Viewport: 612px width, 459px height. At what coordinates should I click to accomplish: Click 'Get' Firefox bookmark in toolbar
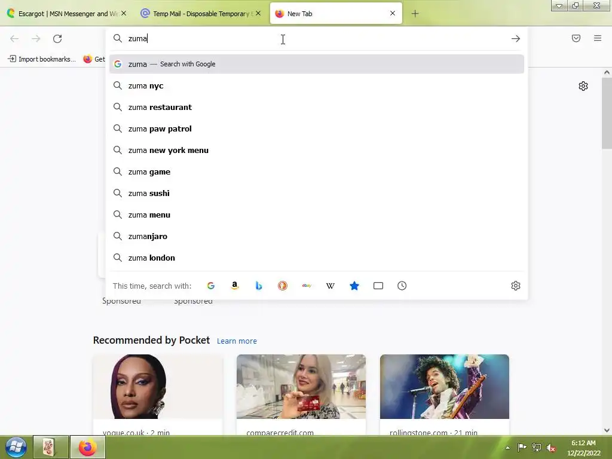(x=94, y=59)
